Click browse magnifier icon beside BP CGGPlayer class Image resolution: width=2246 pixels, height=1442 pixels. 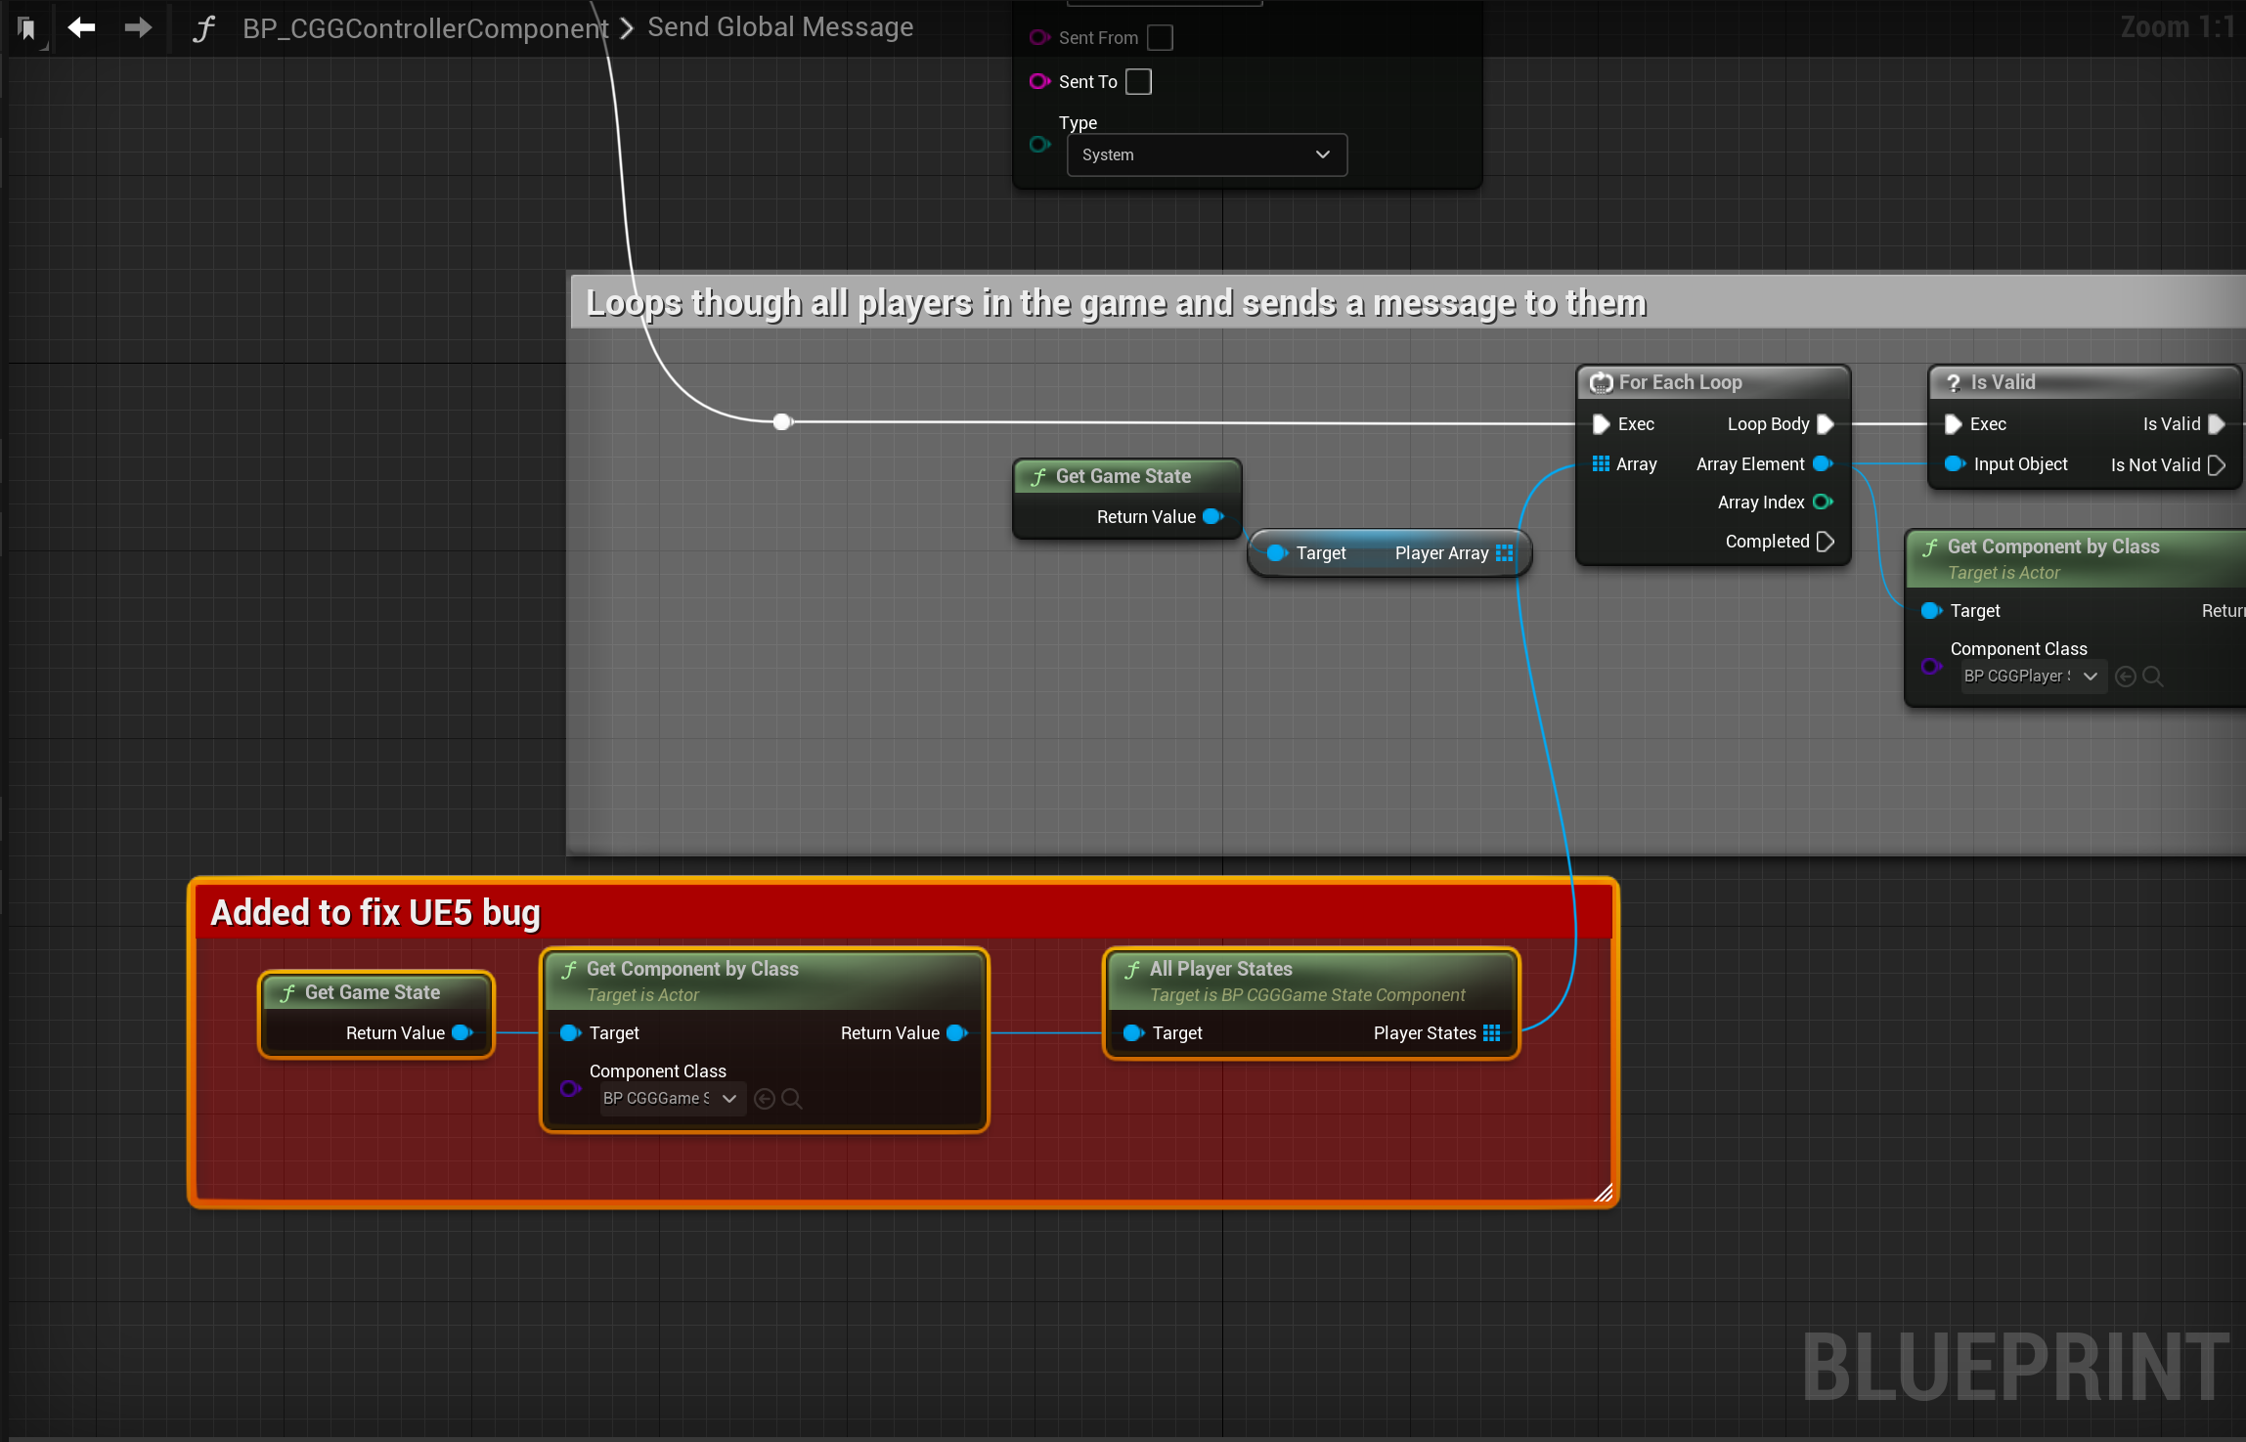click(2153, 677)
